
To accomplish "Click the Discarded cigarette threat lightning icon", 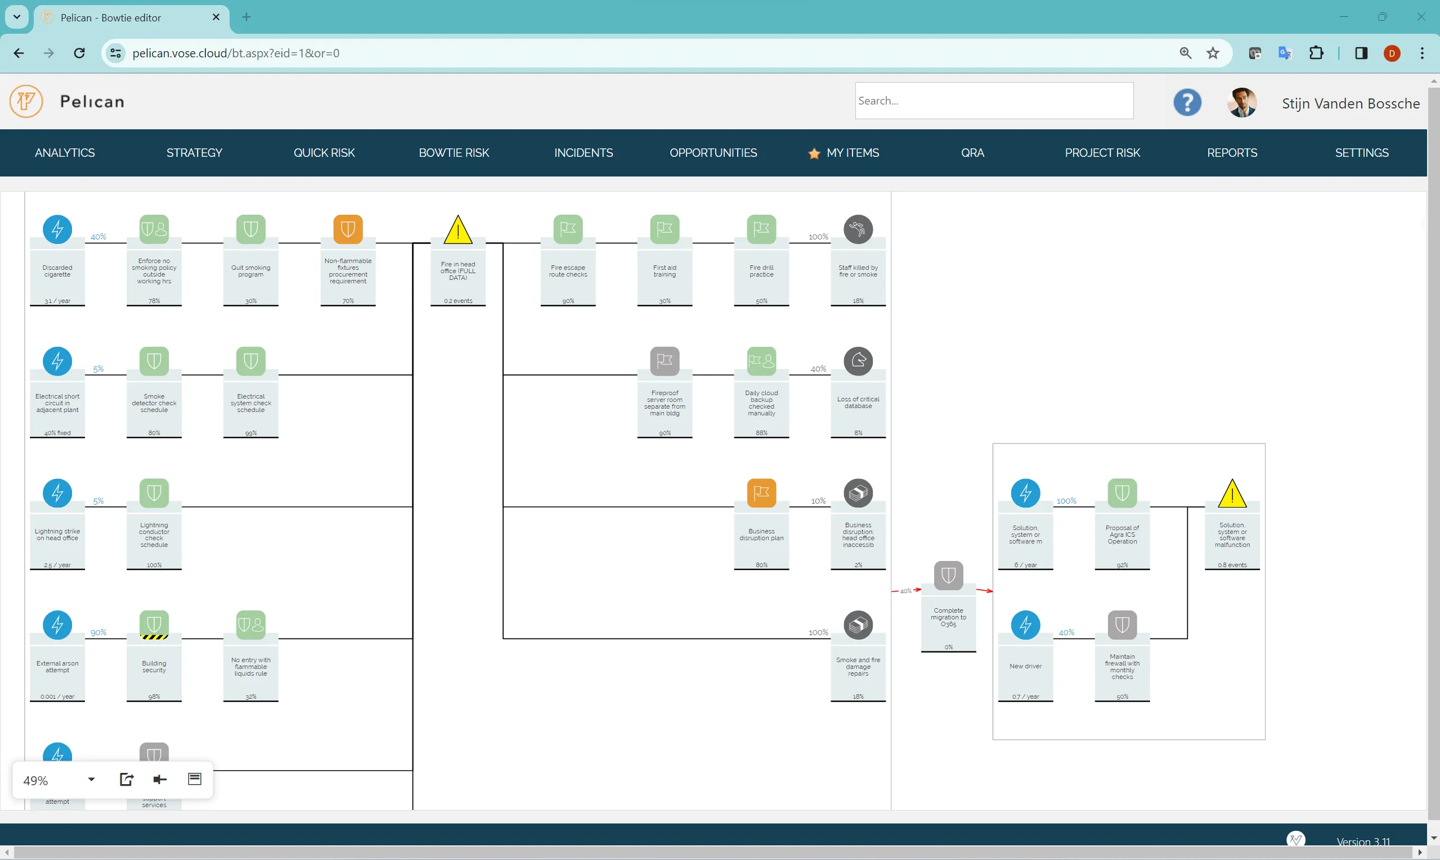I will 57,229.
